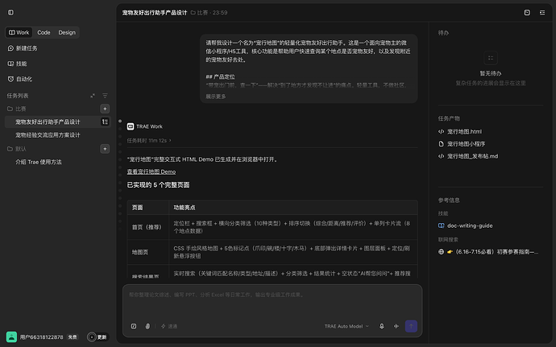Expand the 任务耗时 11m 12s details
The width and height of the screenshot is (556, 347).
(149, 141)
